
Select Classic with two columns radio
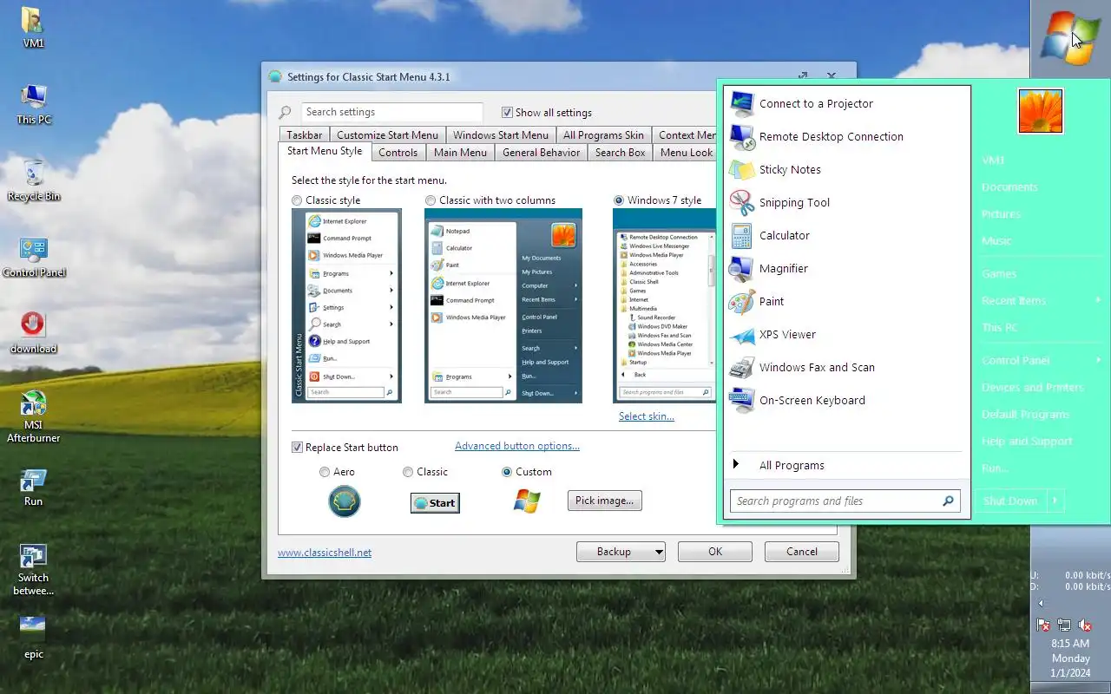[x=431, y=200]
